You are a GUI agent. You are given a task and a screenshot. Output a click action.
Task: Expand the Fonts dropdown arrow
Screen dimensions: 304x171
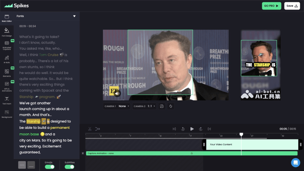tap(74, 16)
